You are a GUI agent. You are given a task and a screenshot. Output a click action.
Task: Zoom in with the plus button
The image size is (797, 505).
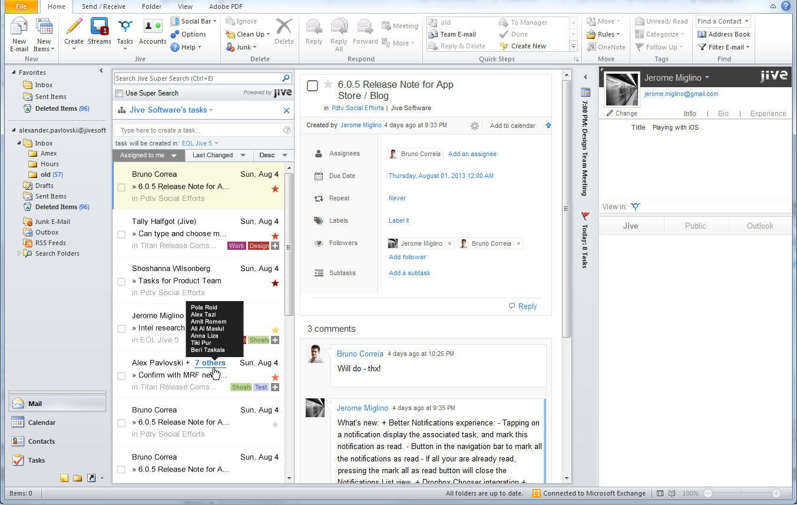[x=776, y=493]
